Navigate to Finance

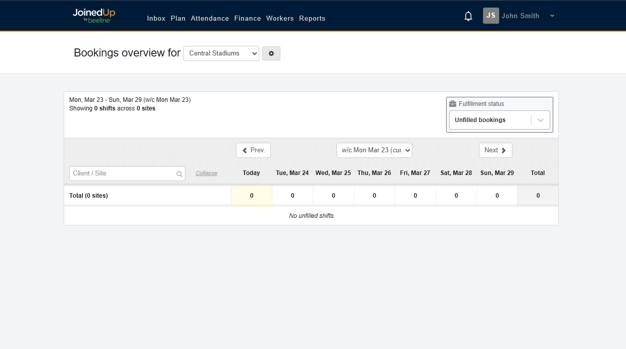point(247,18)
